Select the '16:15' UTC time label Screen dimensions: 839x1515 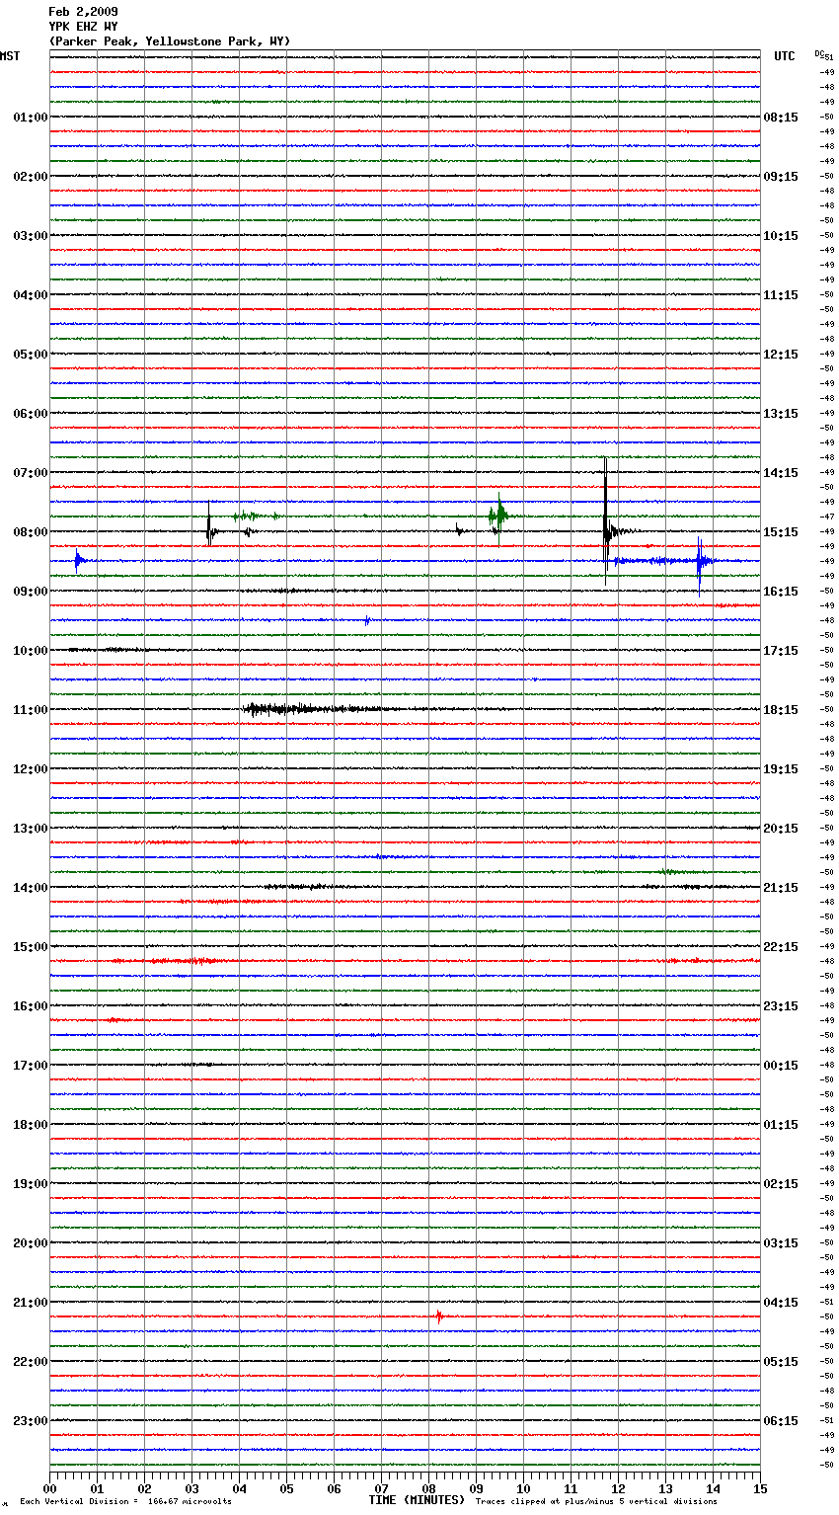tap(781, 592)
